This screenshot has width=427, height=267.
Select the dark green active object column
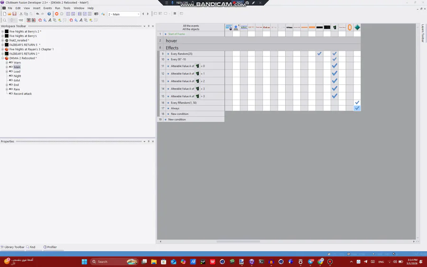[x=334, y=27]
